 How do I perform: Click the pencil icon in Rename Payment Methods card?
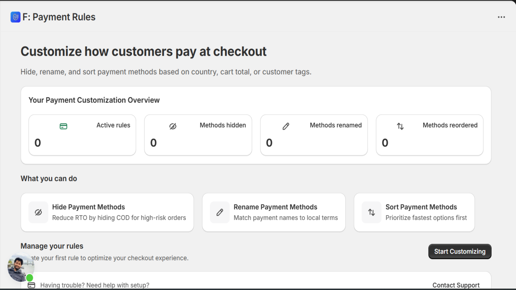coord(220,212)
